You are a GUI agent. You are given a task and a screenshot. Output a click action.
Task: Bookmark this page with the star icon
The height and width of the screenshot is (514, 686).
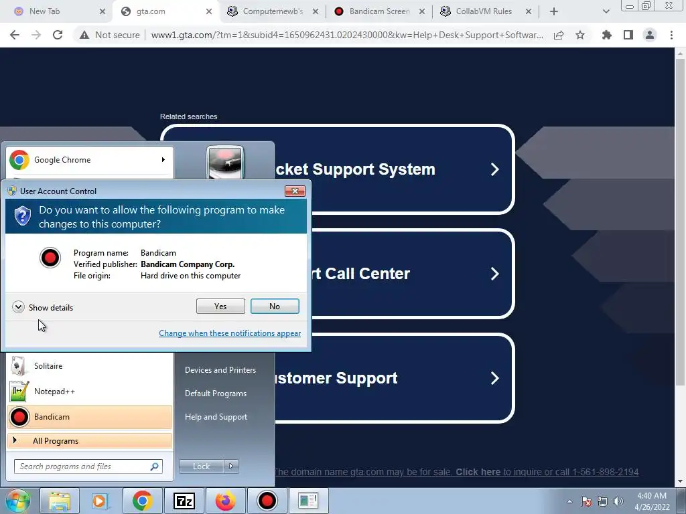(x=580, y=35)
